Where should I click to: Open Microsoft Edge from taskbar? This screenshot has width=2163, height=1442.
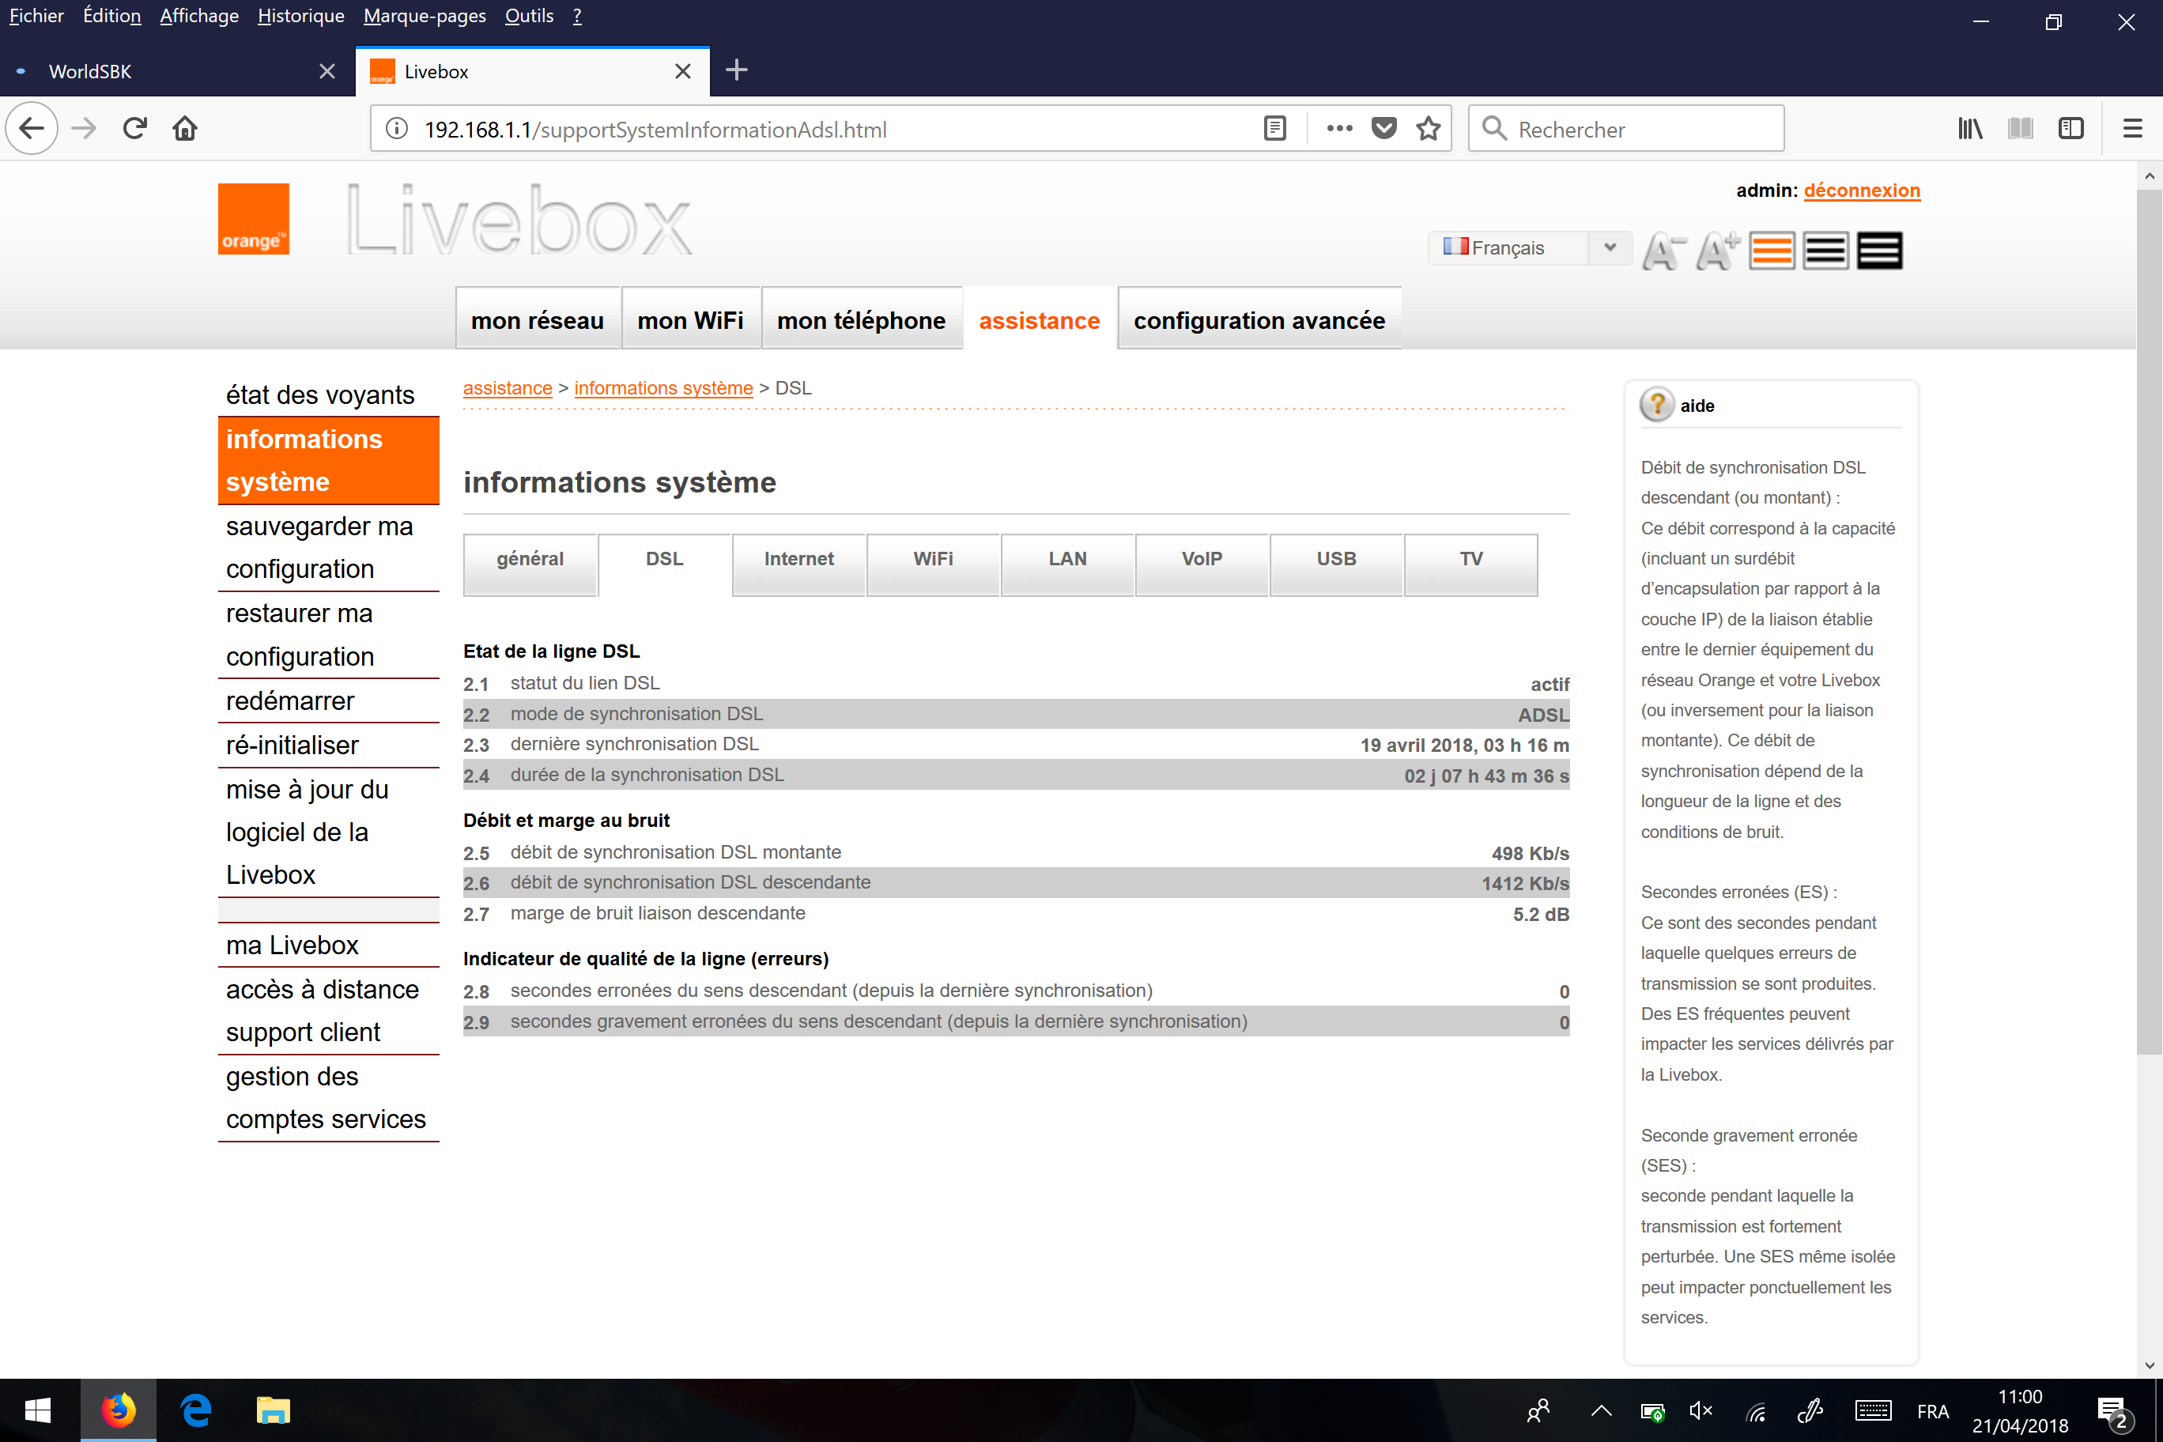pyautogui.click(x=195, y=1410)
